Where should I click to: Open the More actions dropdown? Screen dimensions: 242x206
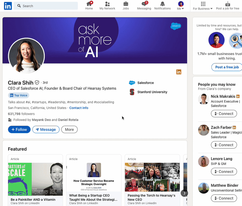click(69, 129)
